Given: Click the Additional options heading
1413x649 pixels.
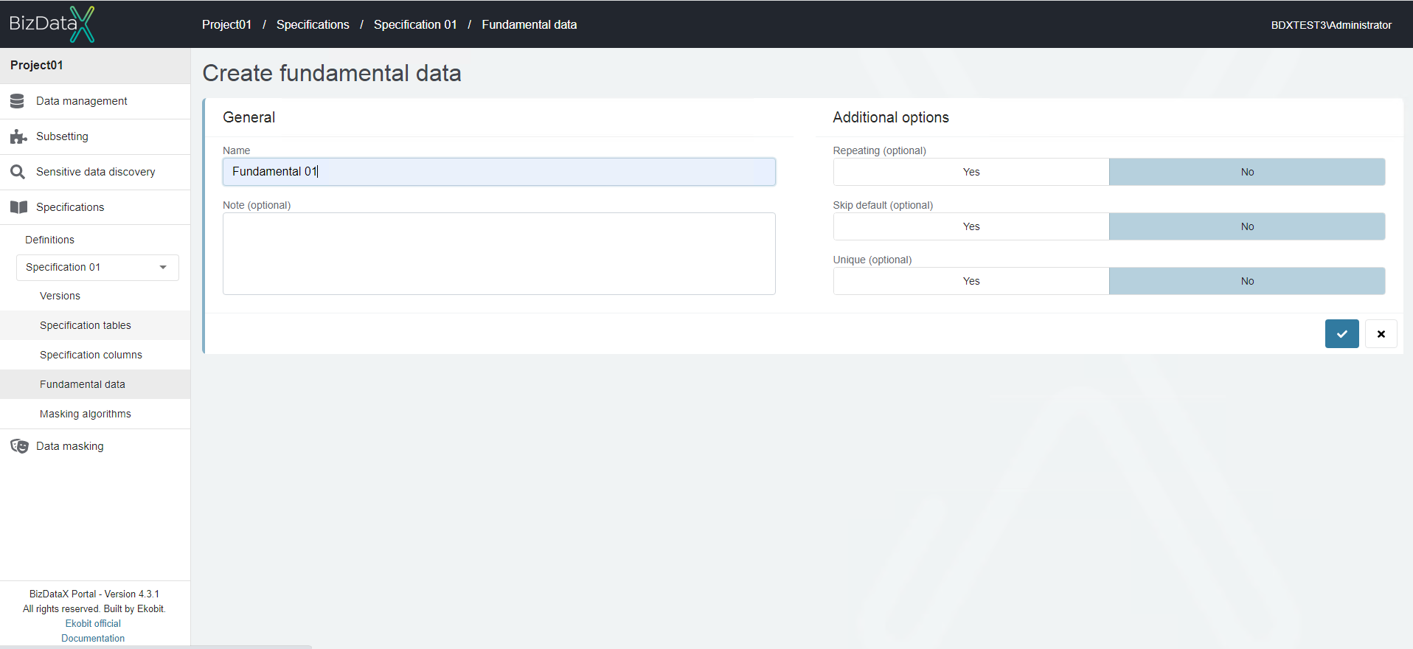Looking at the screenshot, I should click(x=891, y=117).
